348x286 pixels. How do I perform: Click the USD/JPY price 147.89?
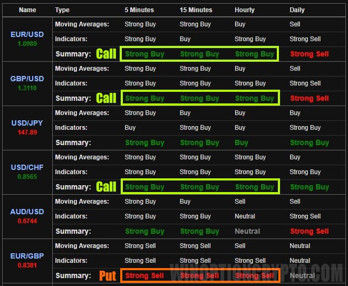(x=27, y=132)
